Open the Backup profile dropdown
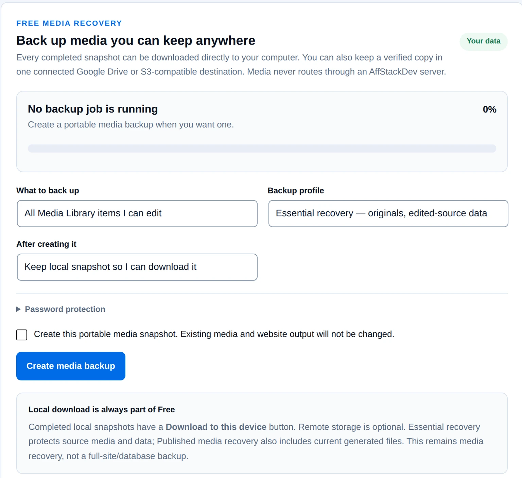 point(388,214)
